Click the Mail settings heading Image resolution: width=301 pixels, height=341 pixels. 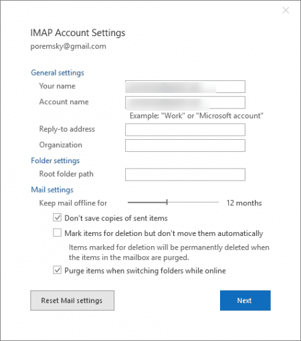[52, 190]
